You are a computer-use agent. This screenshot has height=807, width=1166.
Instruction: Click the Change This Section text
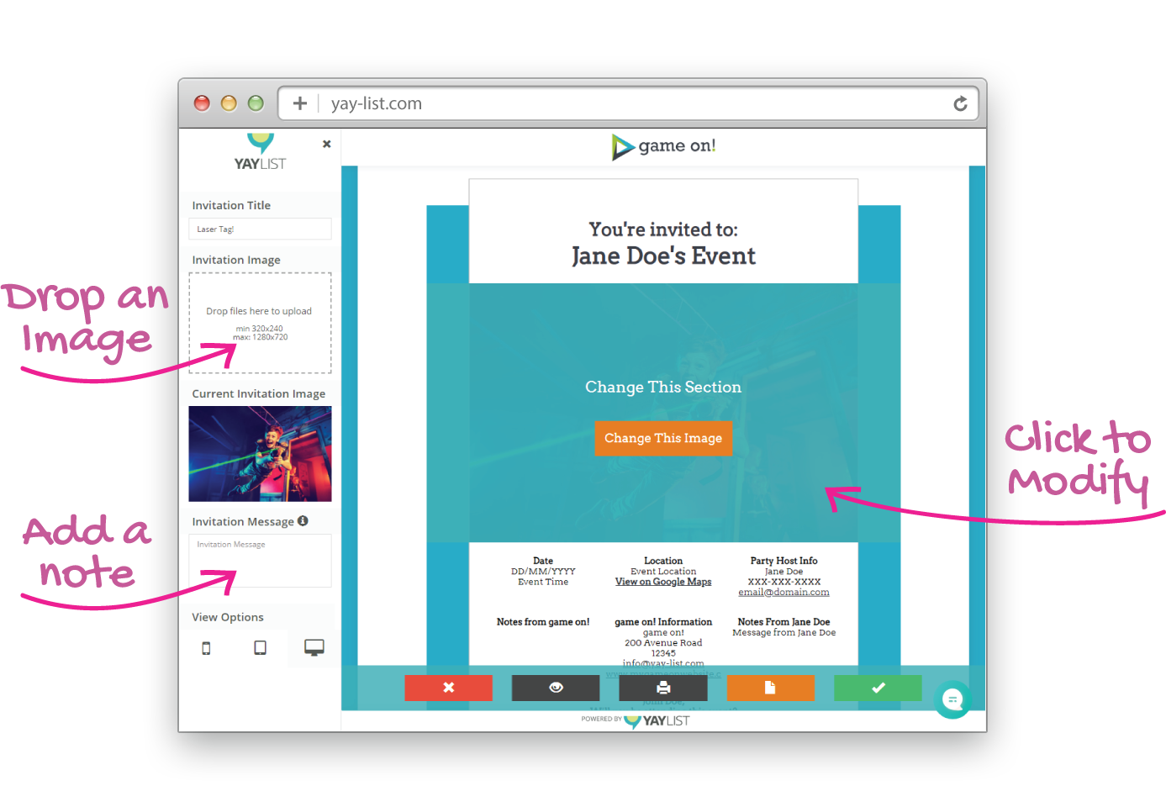(x=663, y=387)
